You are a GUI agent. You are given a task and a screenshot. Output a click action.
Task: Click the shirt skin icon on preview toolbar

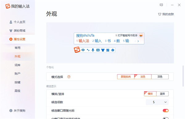[103, 50]
